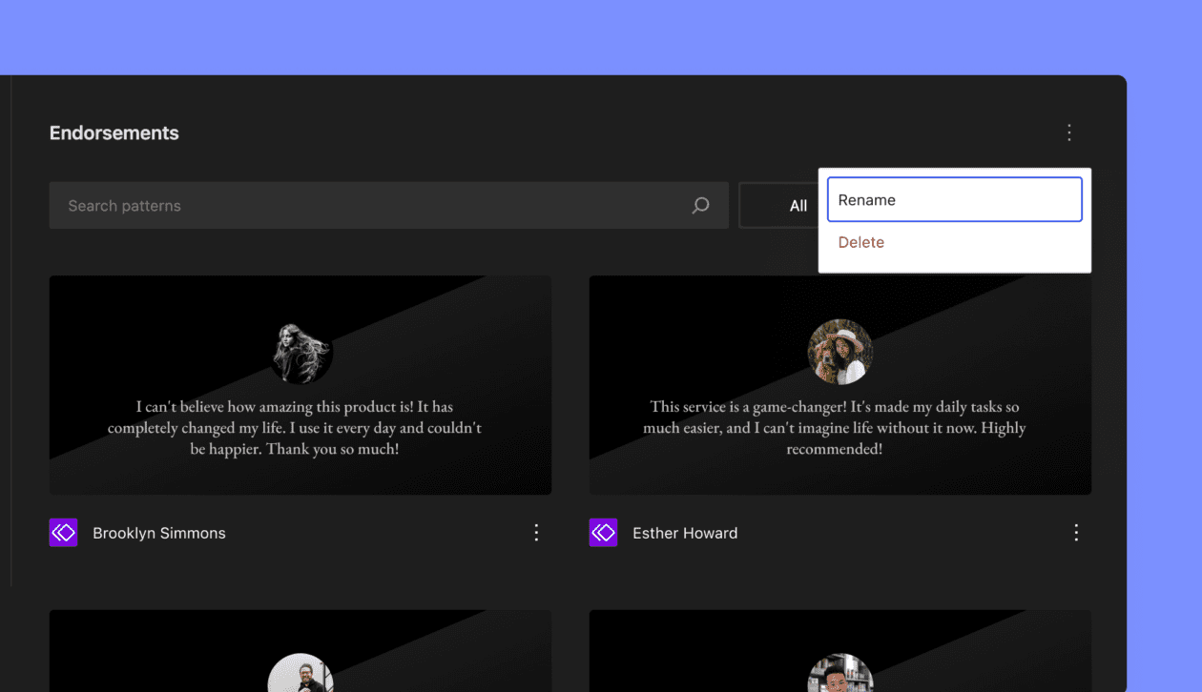Screen dimensions: 1202x692
Task: Click the purple icon beside Brooklyn Simmons
Action: coord(63,533)
